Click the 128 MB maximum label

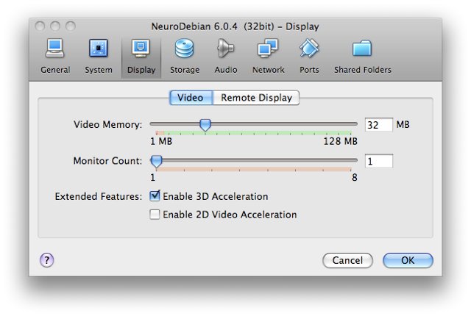[340, 141]
